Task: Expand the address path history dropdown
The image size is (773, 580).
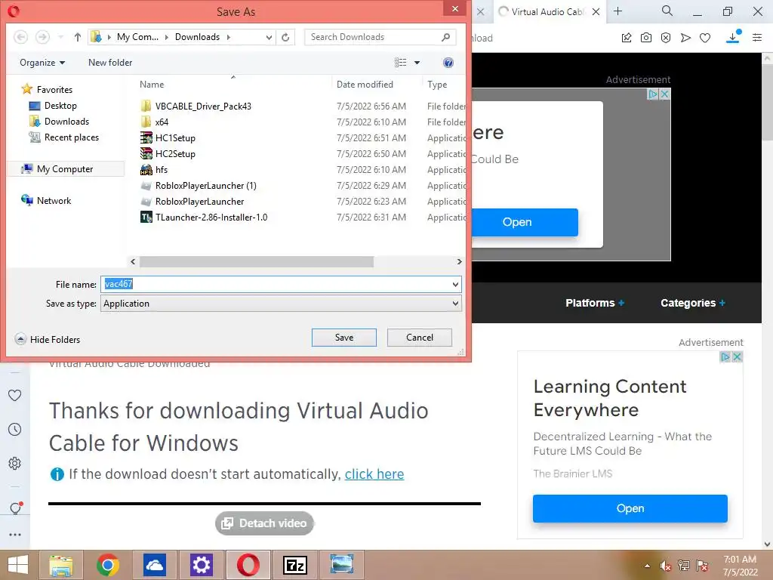Action: [x=269, y=37]
